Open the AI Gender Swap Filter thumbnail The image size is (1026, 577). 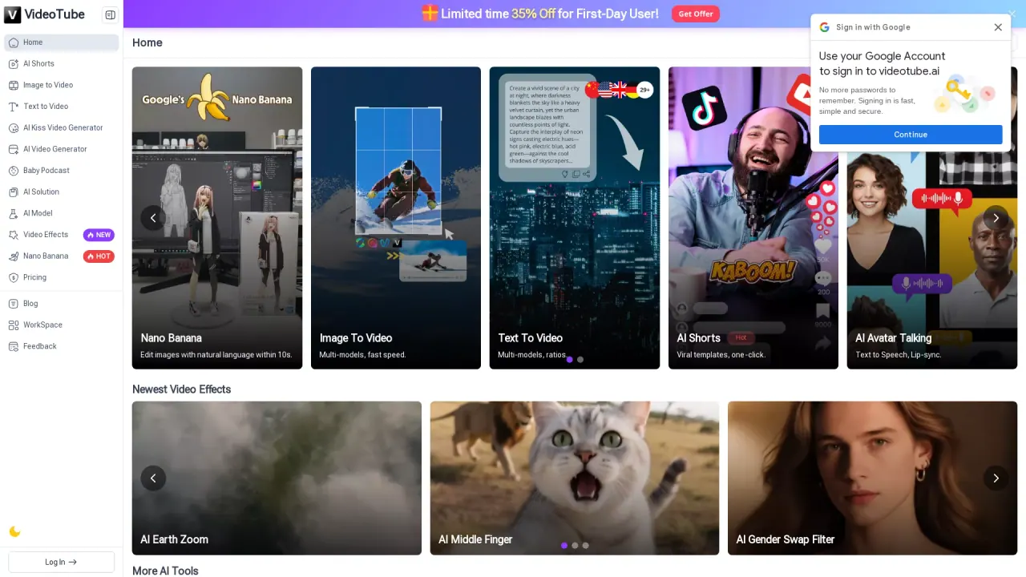point(872,478)
